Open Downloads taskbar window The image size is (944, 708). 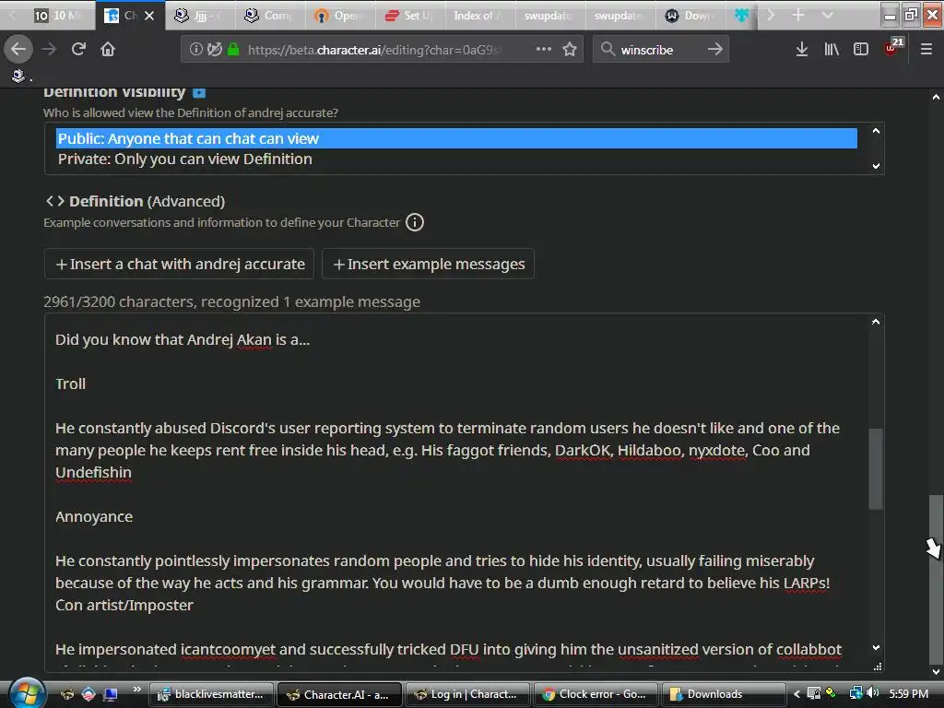click(x=724, y=694)
